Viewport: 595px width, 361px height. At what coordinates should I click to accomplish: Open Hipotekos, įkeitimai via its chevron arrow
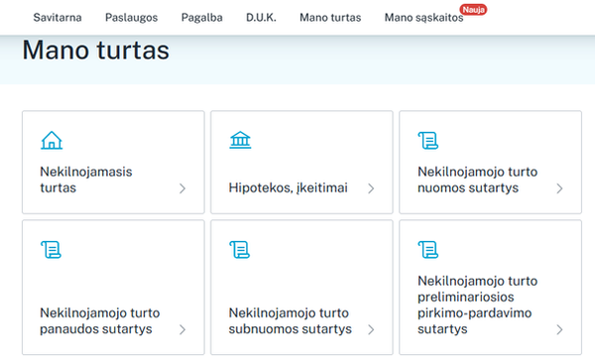371,188
